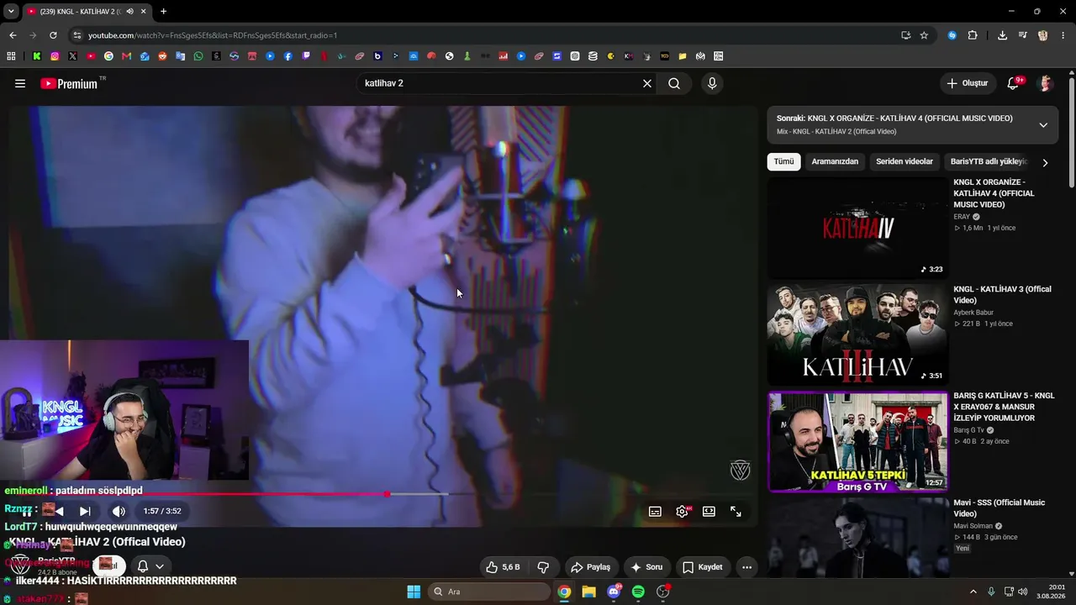Screen dimensions: 1076x605
Task: Open YouTube notifications bell
Action: pyautogui.click(x=1014, y=83)
